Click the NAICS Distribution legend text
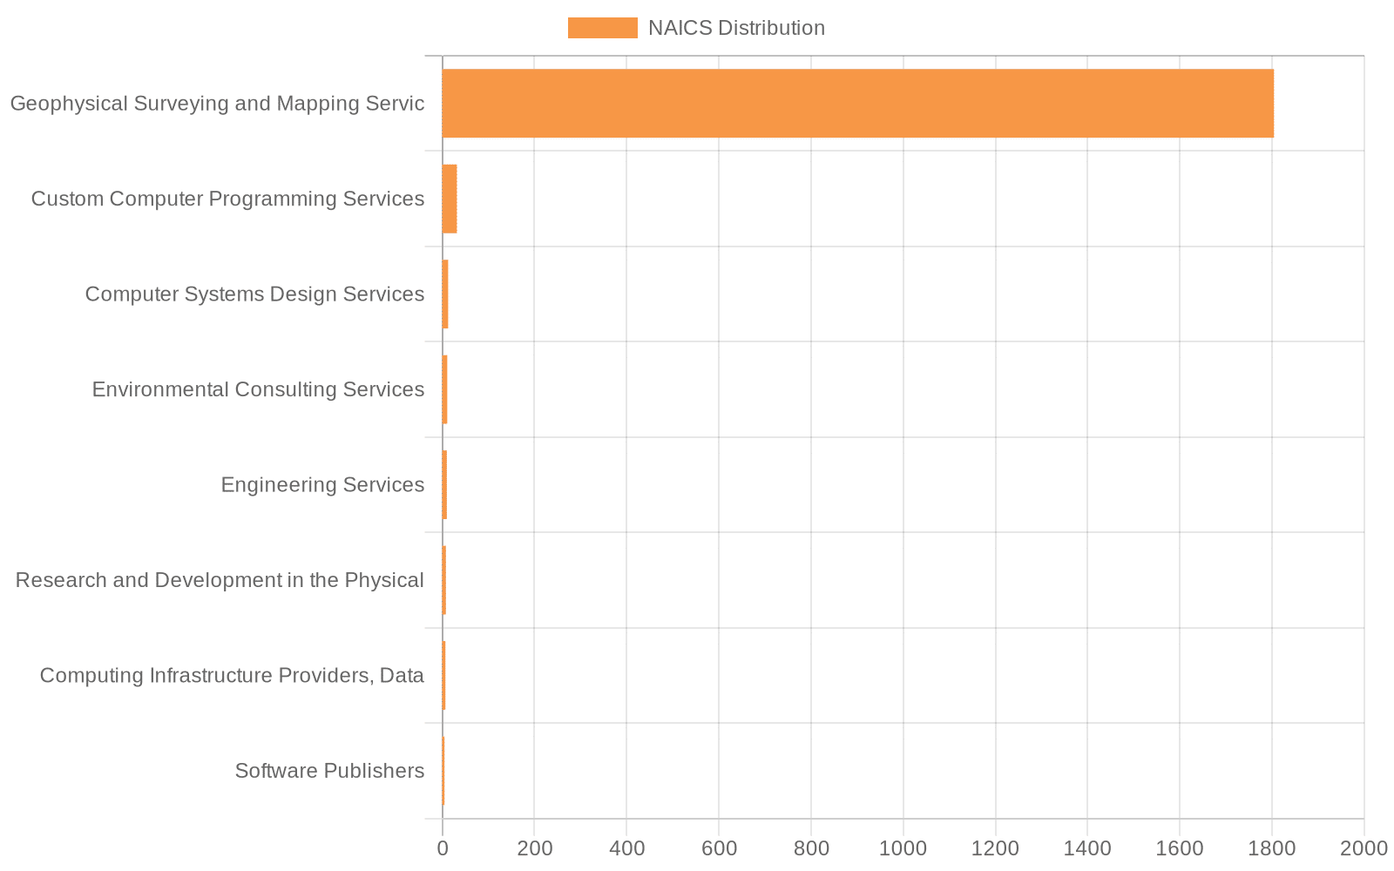1394x871 pixels. pos(735,27)
